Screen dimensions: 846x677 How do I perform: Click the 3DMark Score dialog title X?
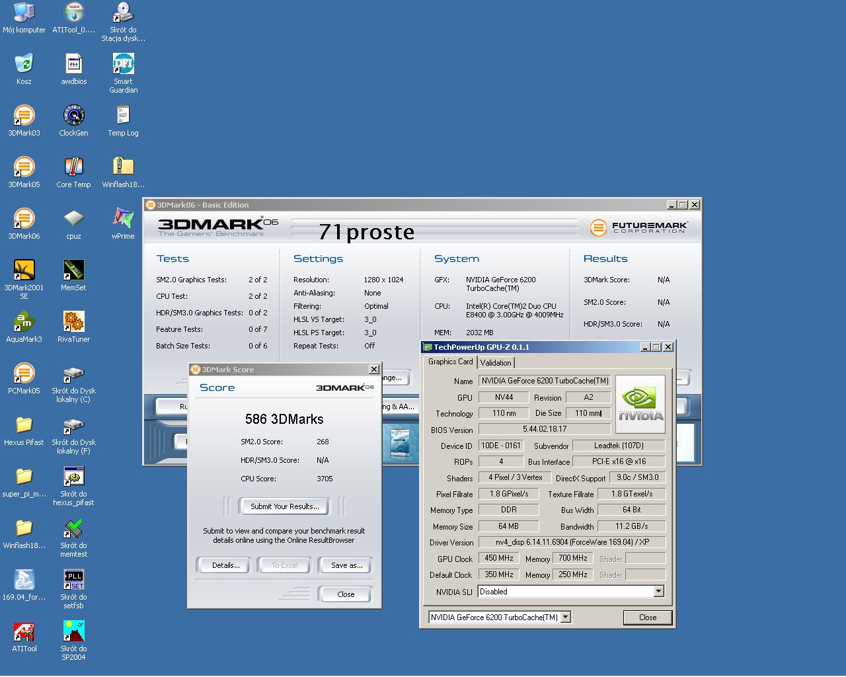click(x=373, y=370)
